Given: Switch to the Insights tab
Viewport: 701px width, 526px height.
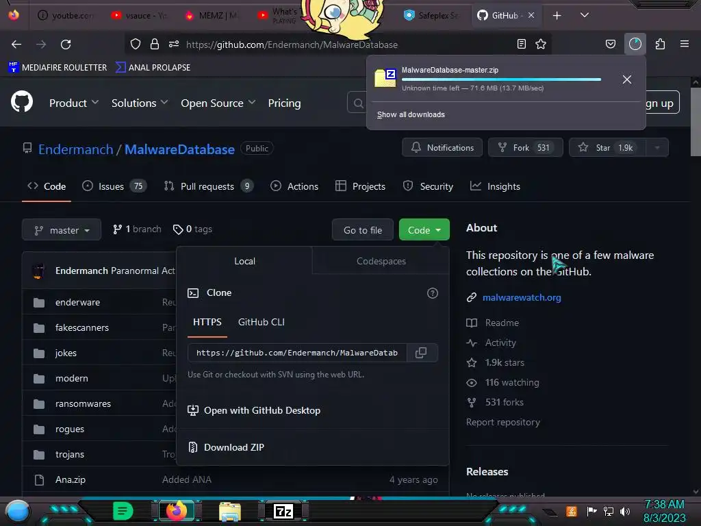Looking at the screenshot, I should tap(495, 186).
